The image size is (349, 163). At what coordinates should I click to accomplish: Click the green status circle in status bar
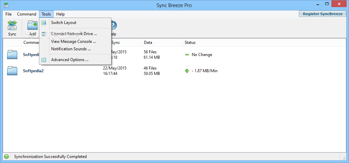pyautogui.click(x=6, y=157)
